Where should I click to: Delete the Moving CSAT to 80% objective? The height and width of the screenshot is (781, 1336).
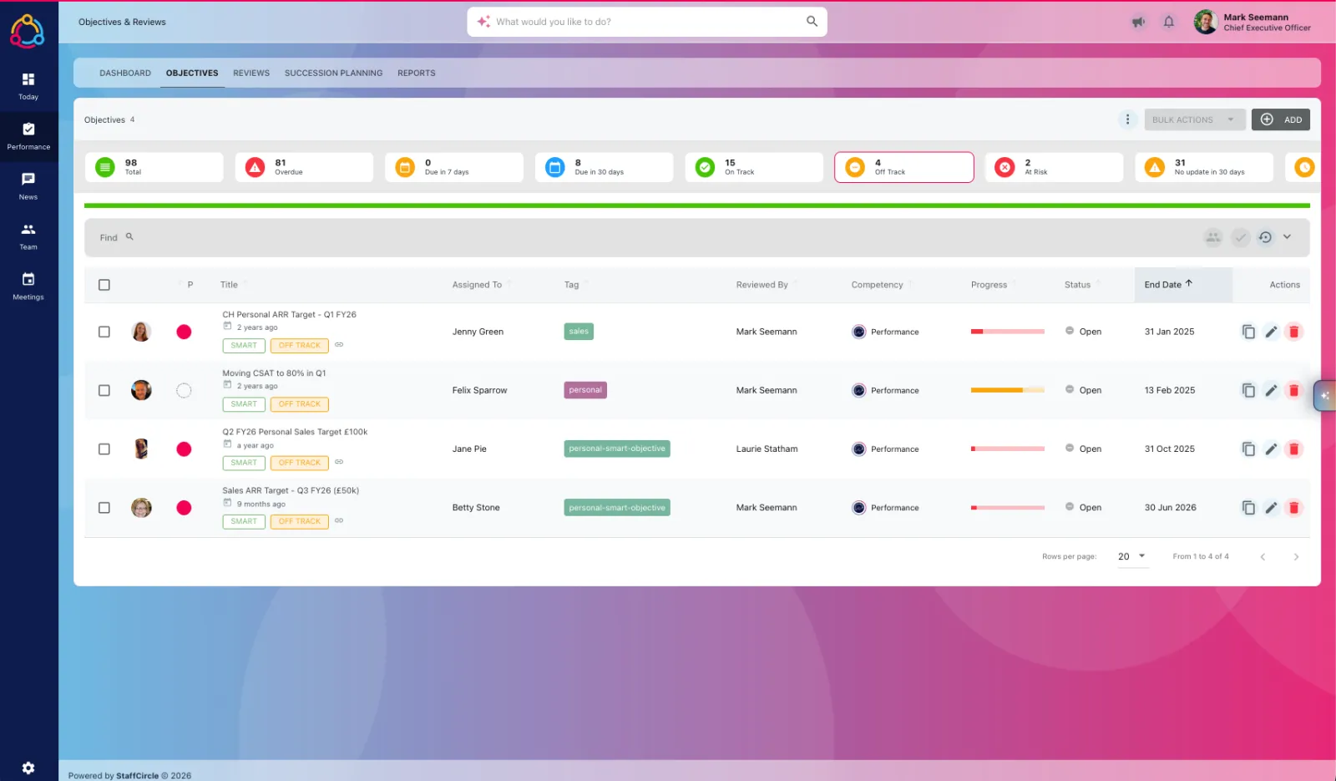[x=1293, y=390]
